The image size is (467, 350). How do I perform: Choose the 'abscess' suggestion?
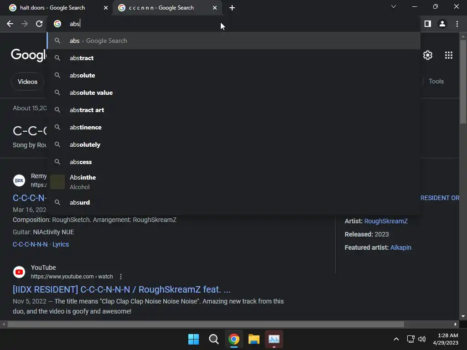(234, 162)
